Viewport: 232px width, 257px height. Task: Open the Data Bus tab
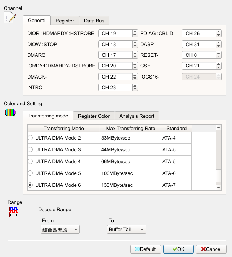tap(94, 21)
